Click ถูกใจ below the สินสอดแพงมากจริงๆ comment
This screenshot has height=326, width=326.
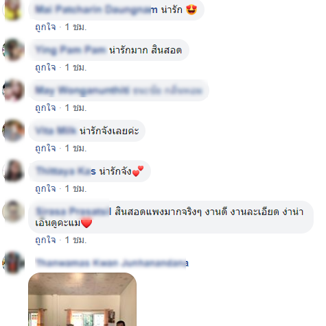[x=45, y=240]
